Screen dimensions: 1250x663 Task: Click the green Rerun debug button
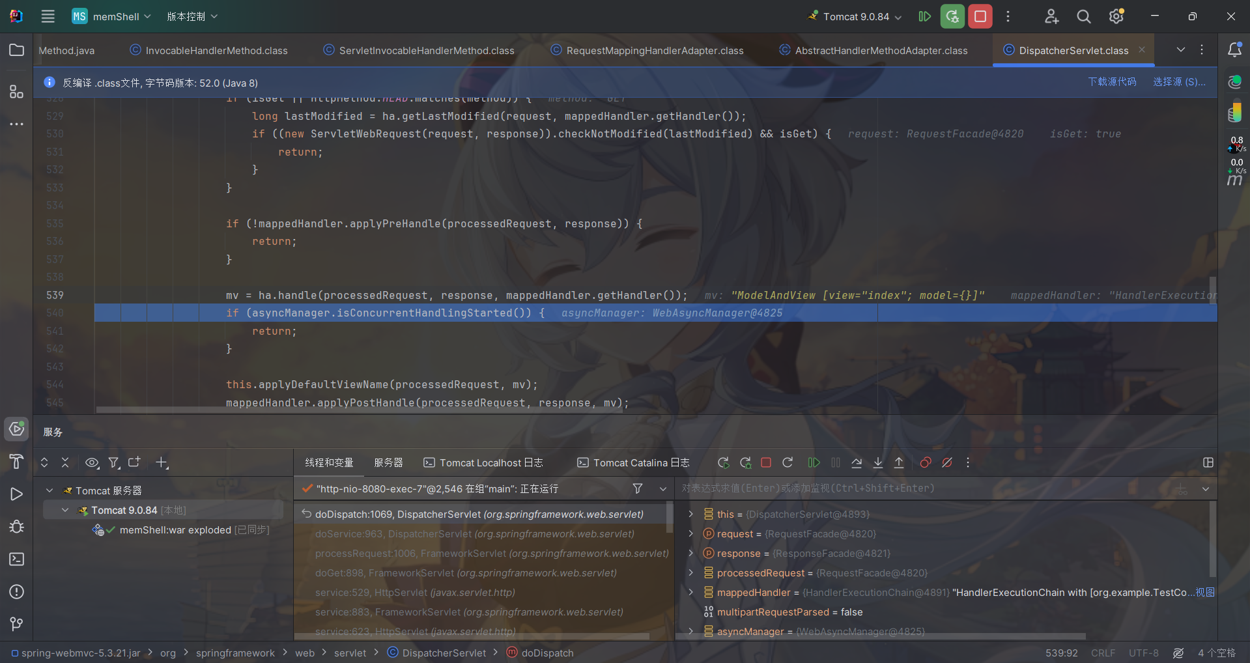point(952,16)
